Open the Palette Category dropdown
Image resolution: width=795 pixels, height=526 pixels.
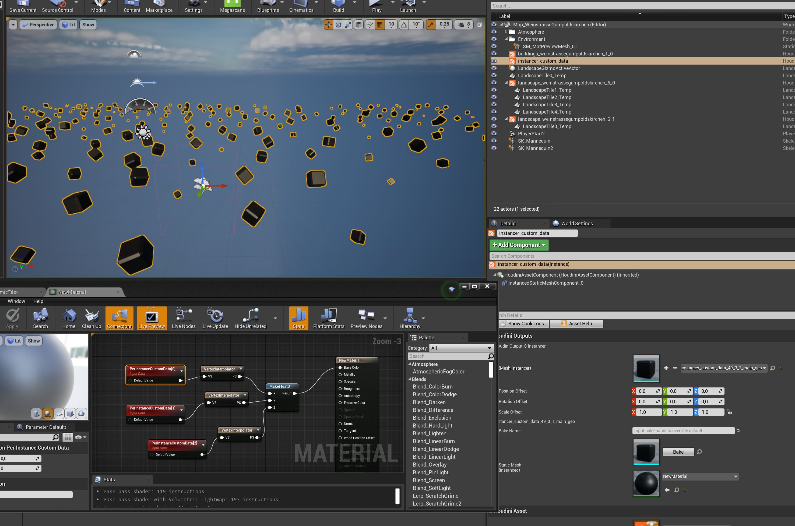(x=462, y=348)
